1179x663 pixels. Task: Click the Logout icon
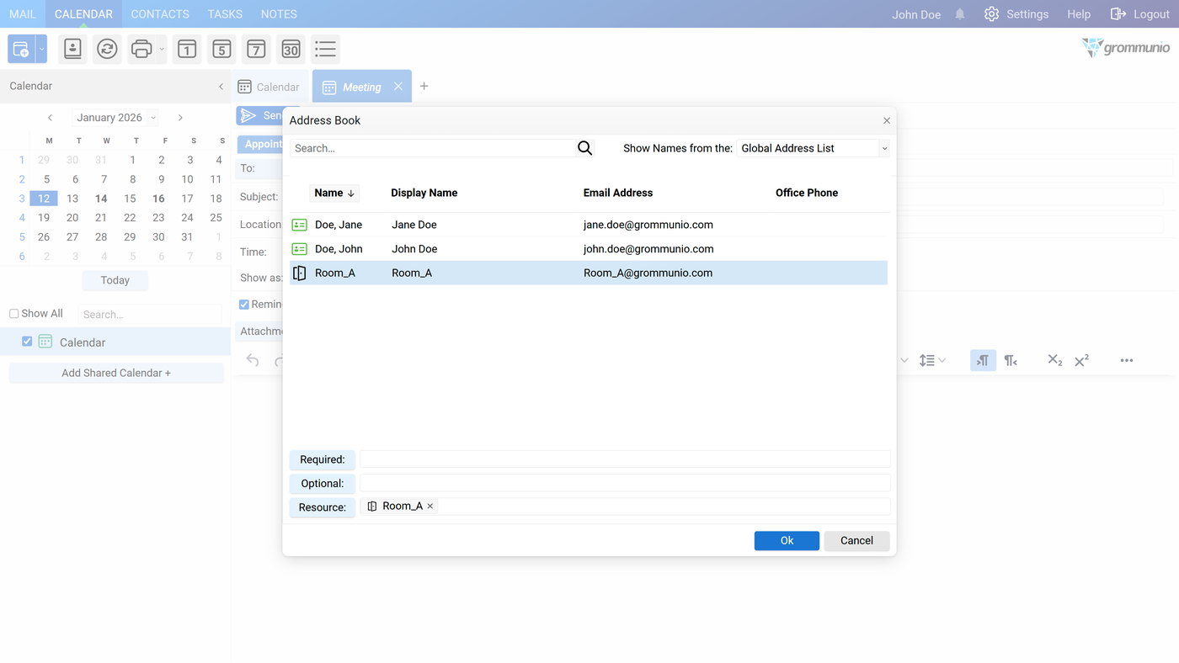click(1118, 14)
